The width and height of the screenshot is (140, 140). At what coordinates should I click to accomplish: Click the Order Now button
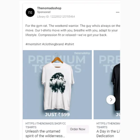click(x=78, y=129)
